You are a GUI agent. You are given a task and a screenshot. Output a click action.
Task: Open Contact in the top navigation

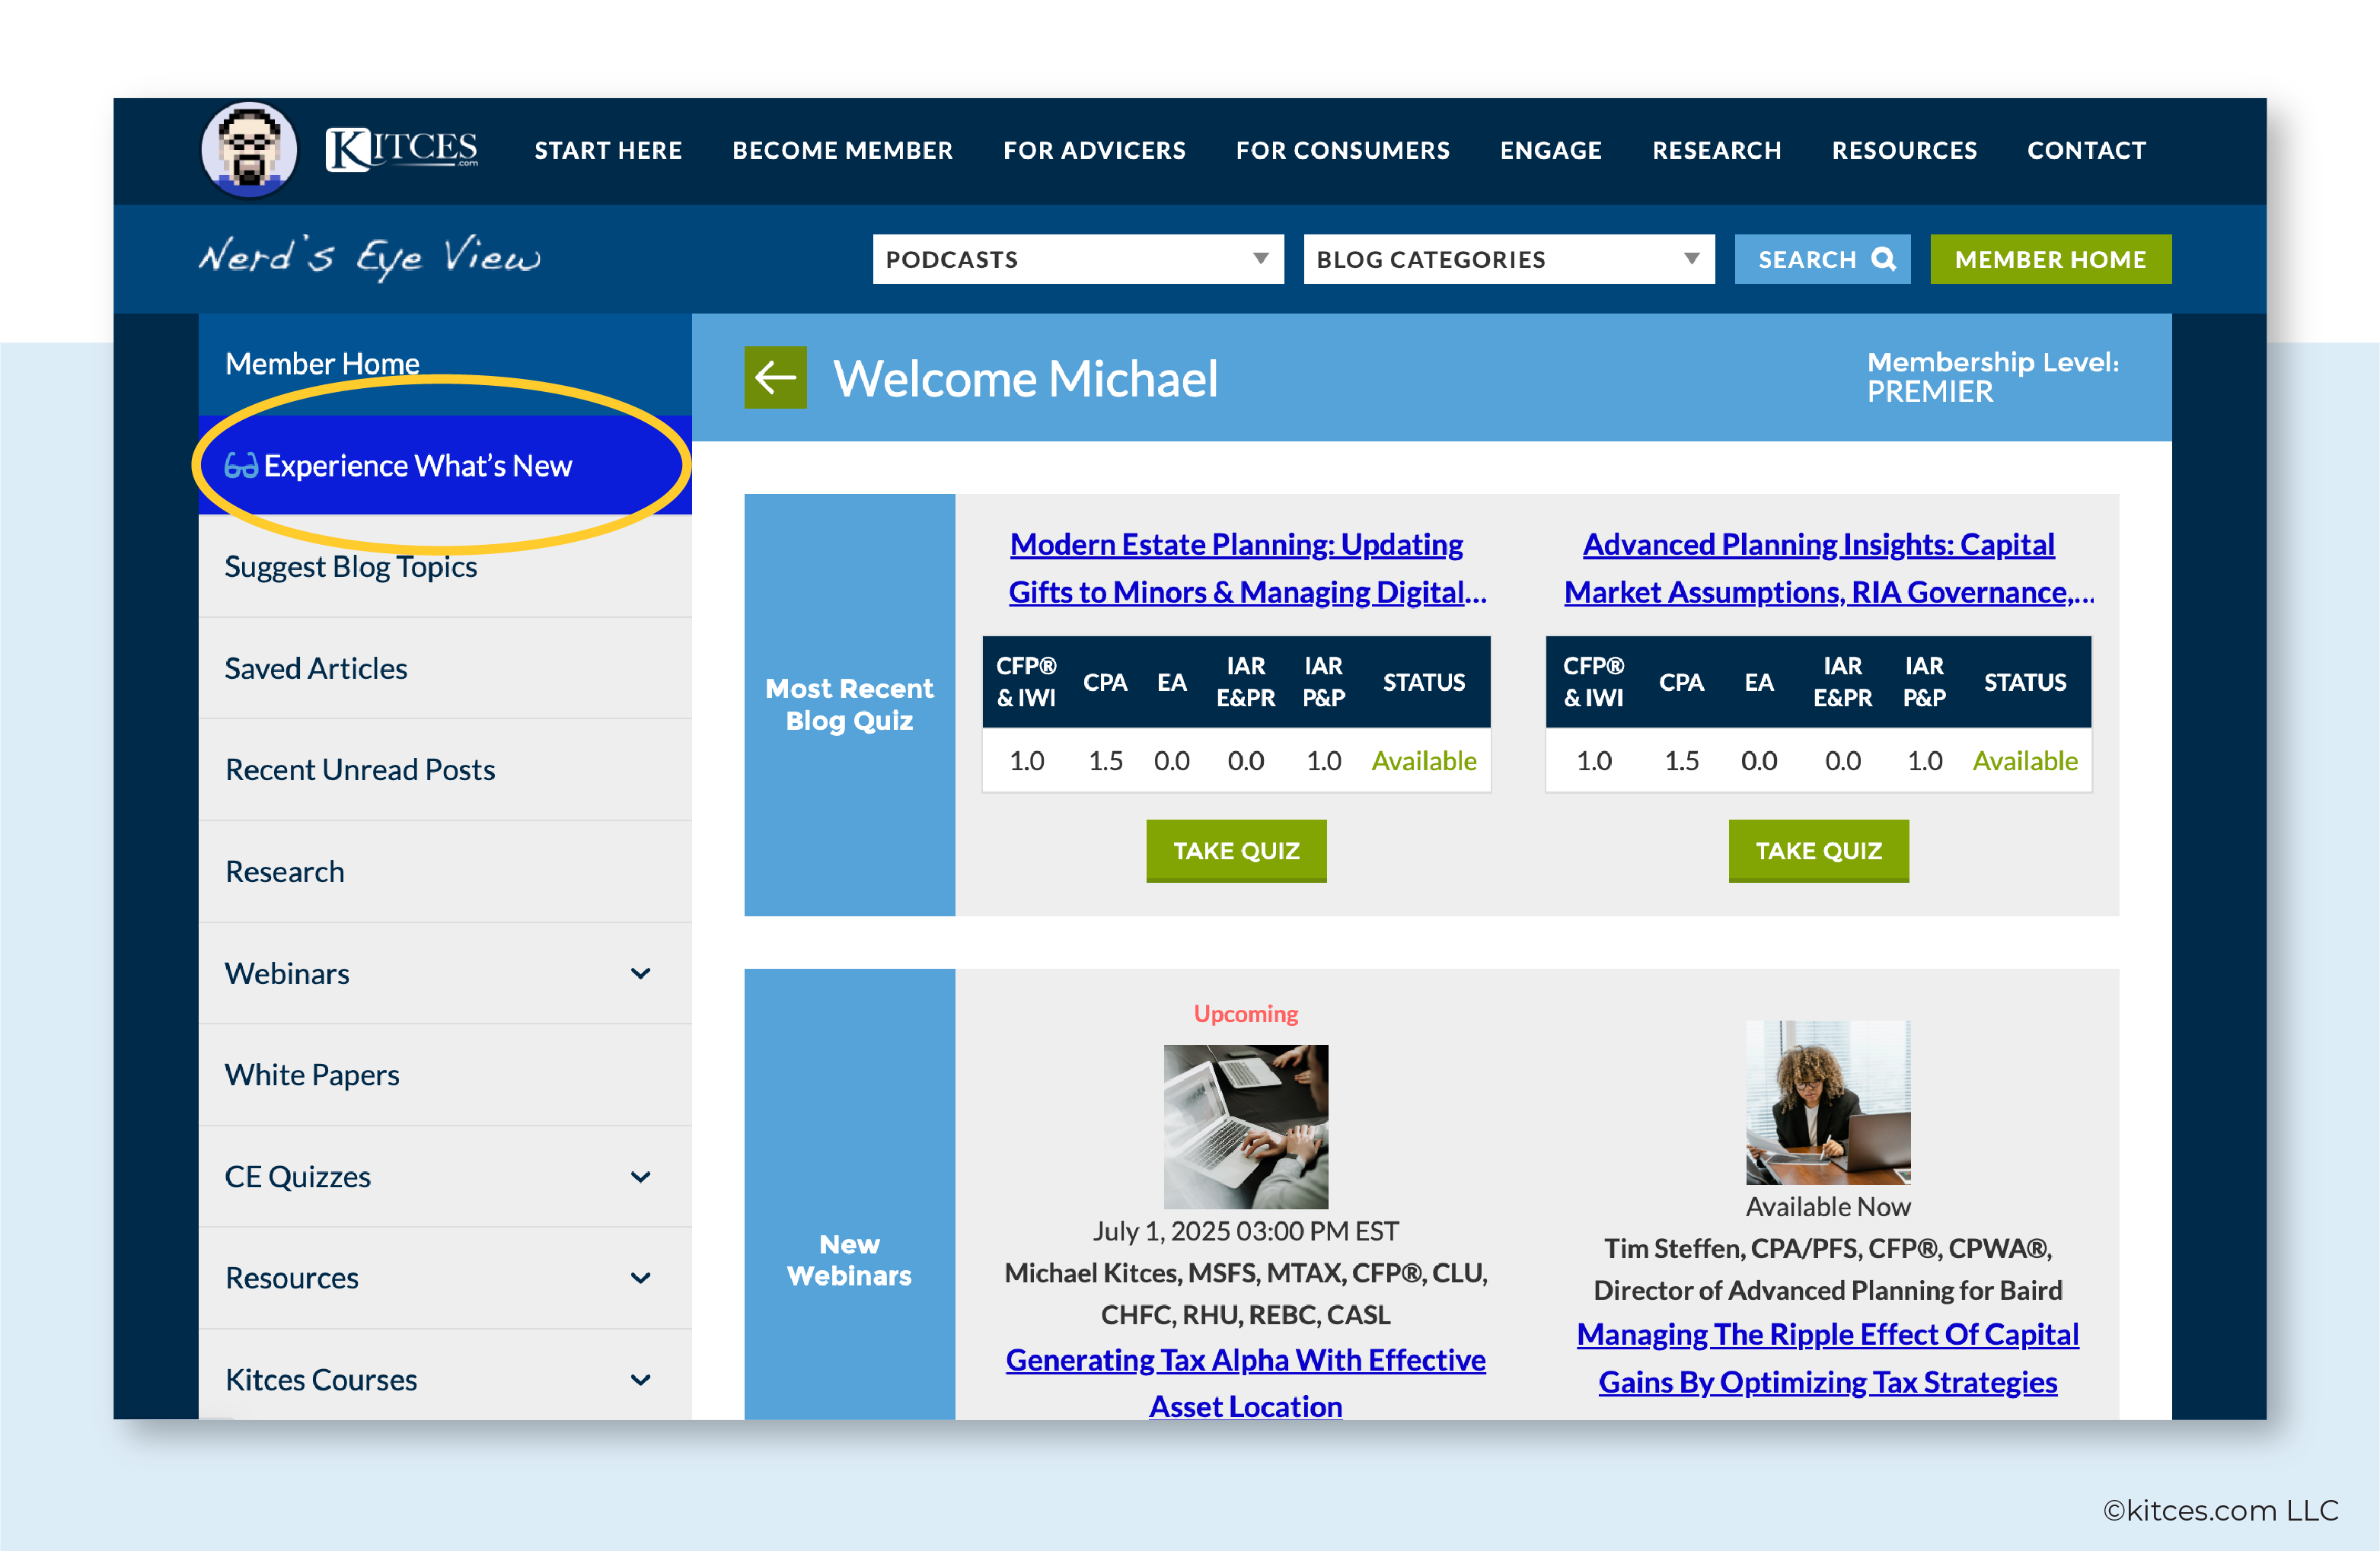point(2087,150)
